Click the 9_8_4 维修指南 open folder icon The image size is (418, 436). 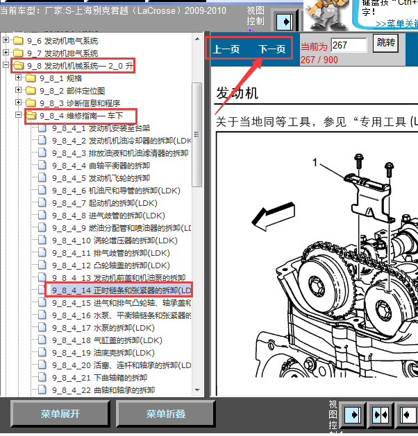point(31,115)
